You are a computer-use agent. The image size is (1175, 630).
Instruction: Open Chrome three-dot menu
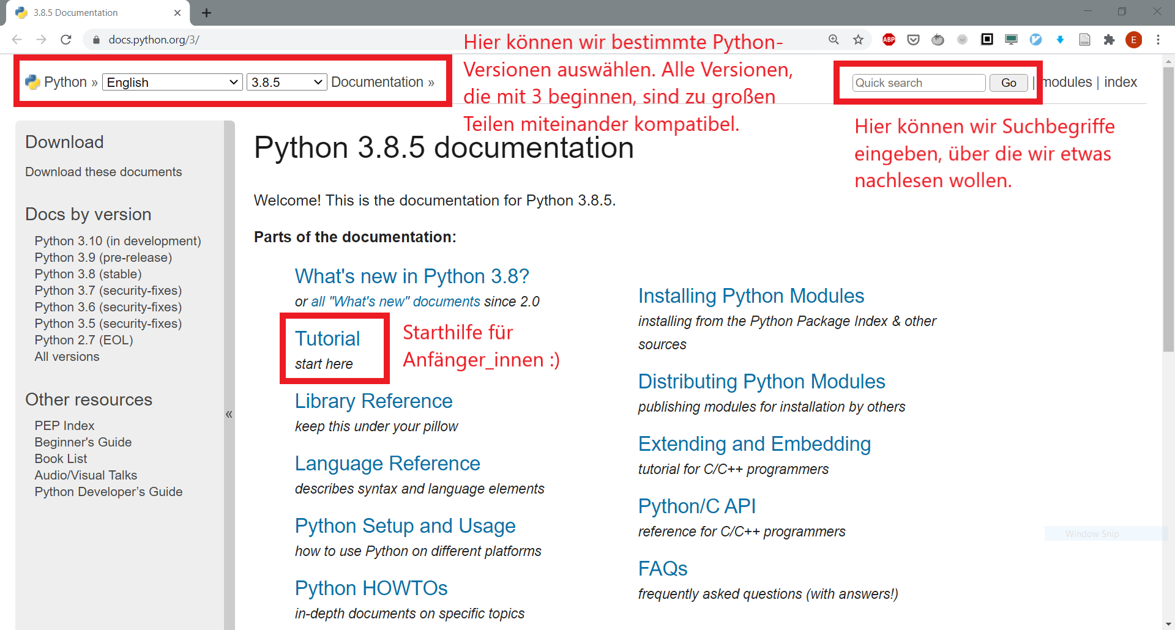coord(1158,40)
